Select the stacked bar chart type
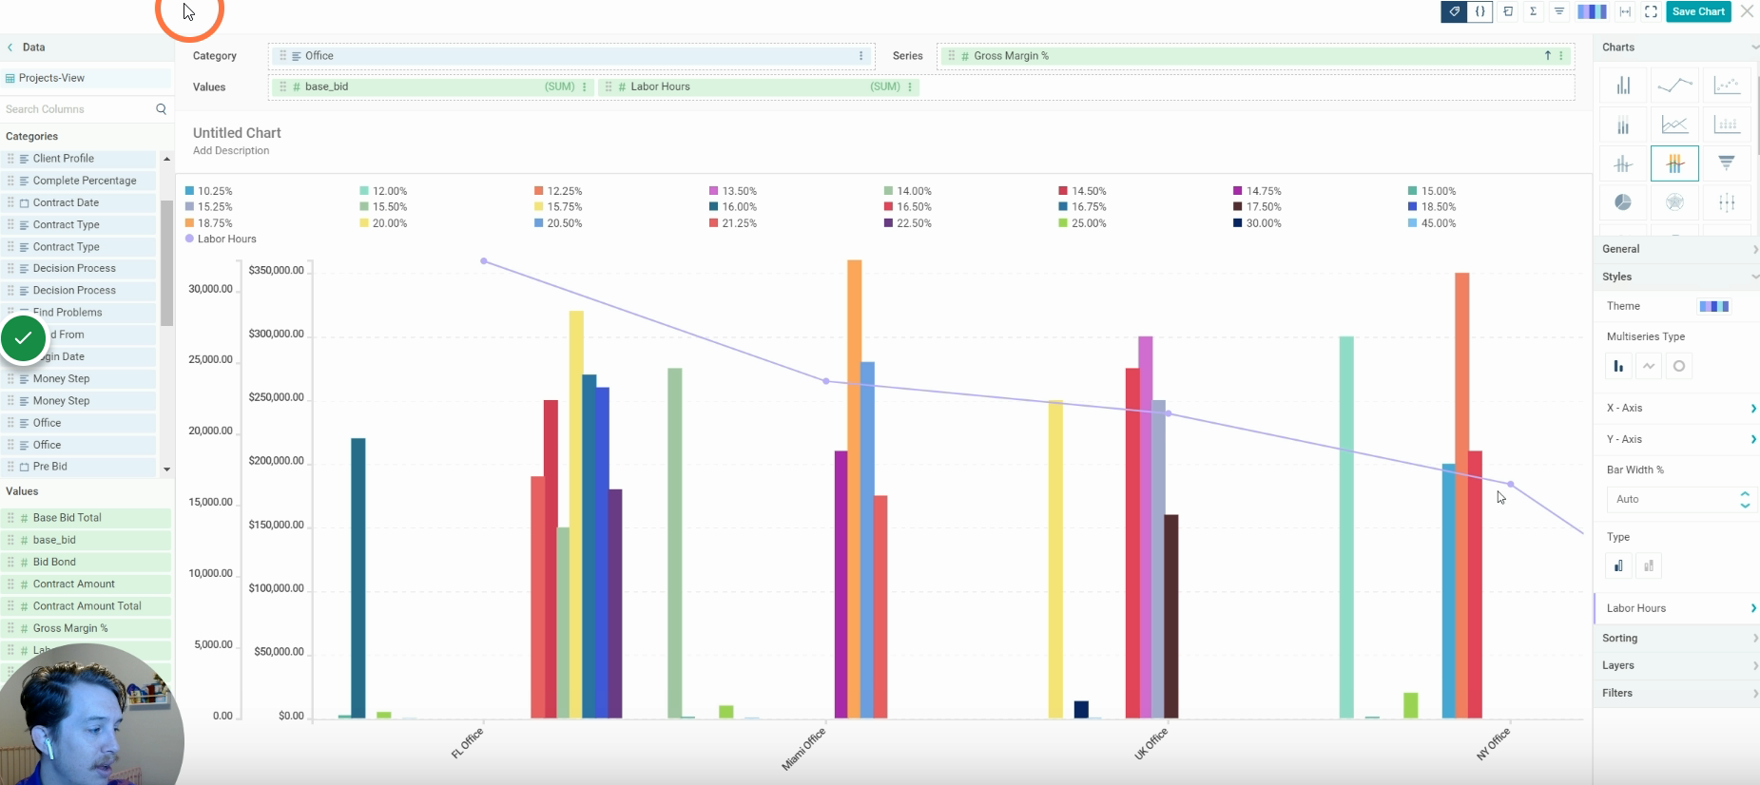The image size is (1760, 785). (1623, 124)
